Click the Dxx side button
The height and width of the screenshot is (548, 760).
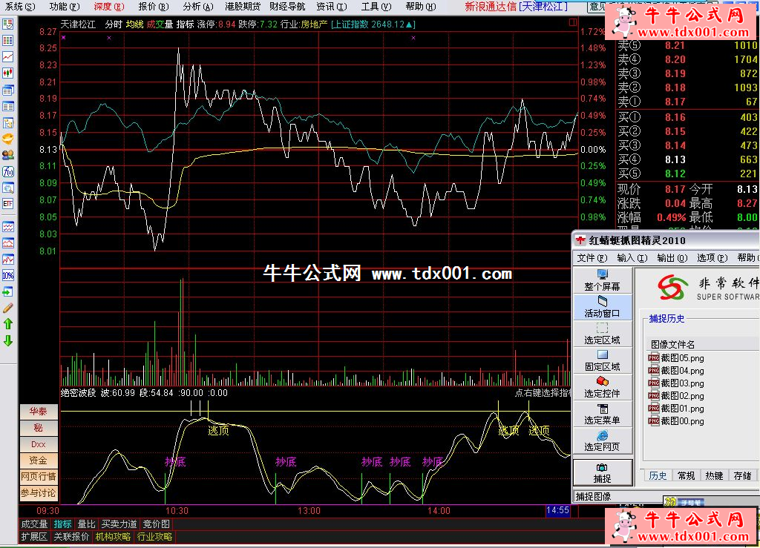pos(39,444)
